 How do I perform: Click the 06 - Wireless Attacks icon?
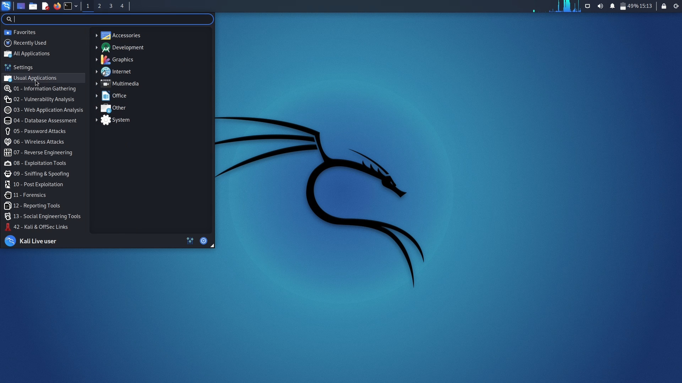(7, 142)
